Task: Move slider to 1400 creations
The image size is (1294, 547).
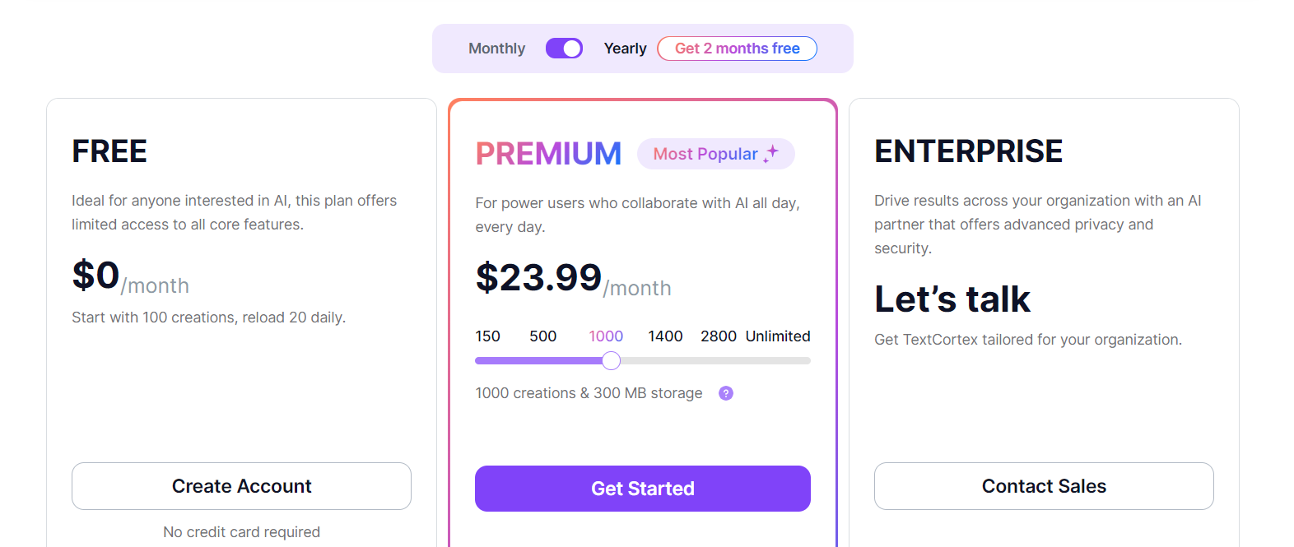Action: coord(664,336)
